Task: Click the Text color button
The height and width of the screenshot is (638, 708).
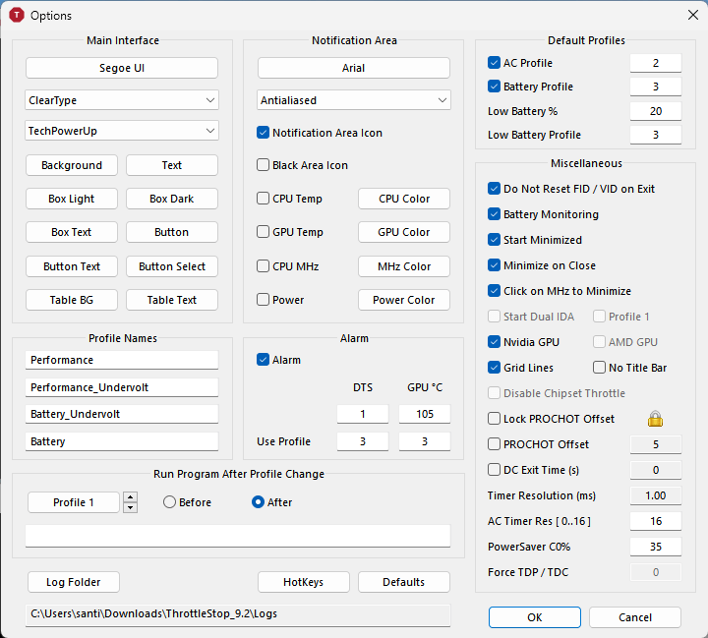Action: 172,165
